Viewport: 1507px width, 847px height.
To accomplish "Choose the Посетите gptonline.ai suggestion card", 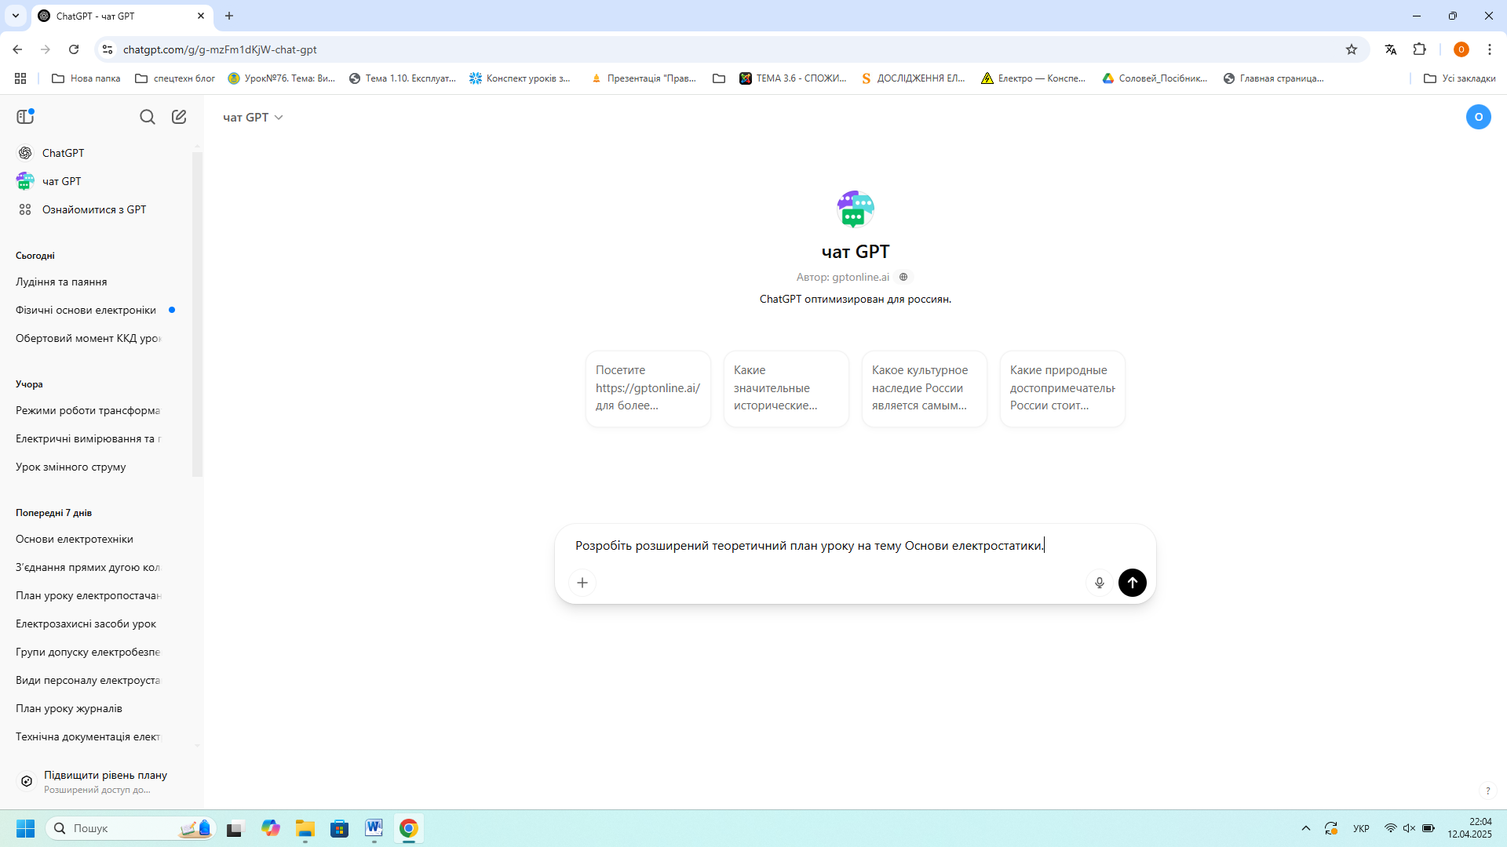I will (648, 388).
